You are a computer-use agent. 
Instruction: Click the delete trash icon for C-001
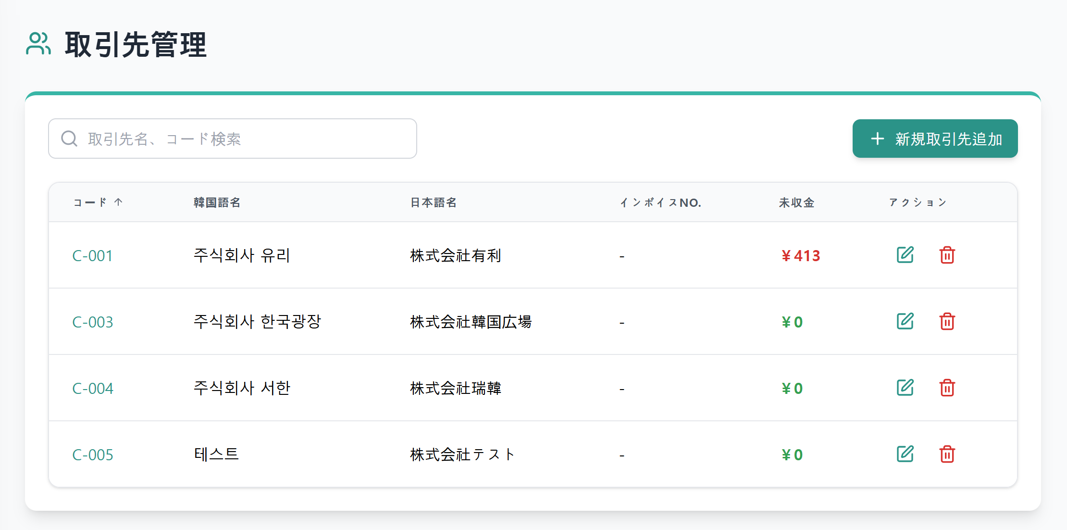pos(947,255)
